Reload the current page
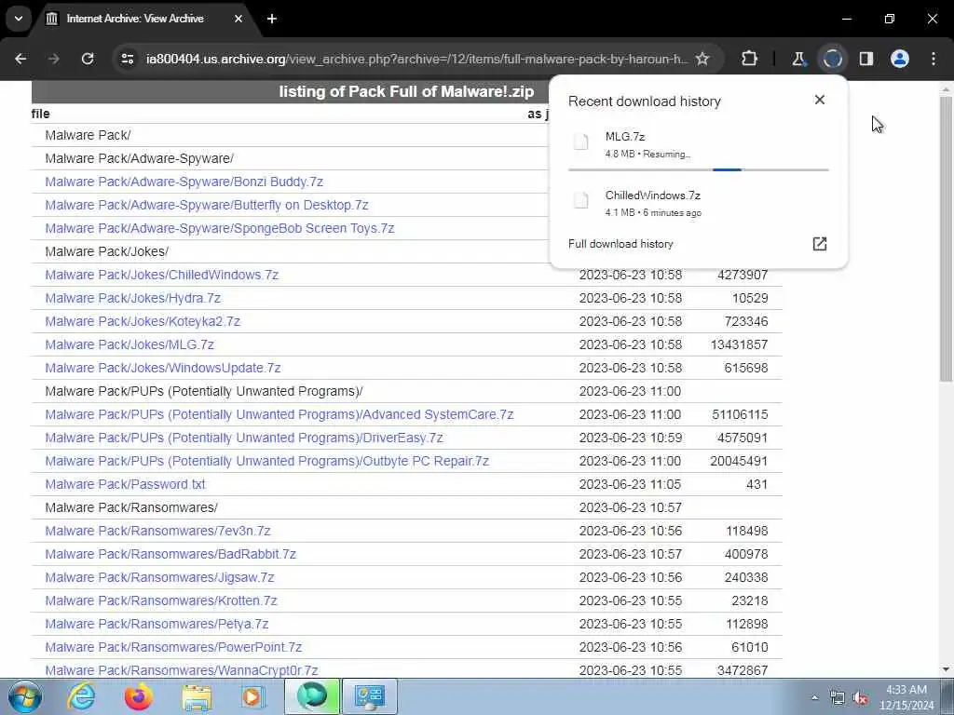 88,59
